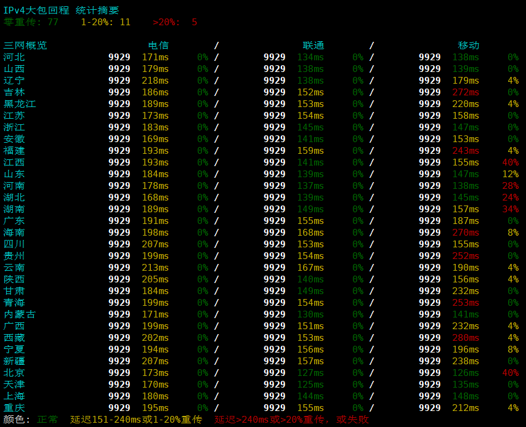Click the green 正常 legend entry
Screen dimensions: 526x427
pos(47,420)
